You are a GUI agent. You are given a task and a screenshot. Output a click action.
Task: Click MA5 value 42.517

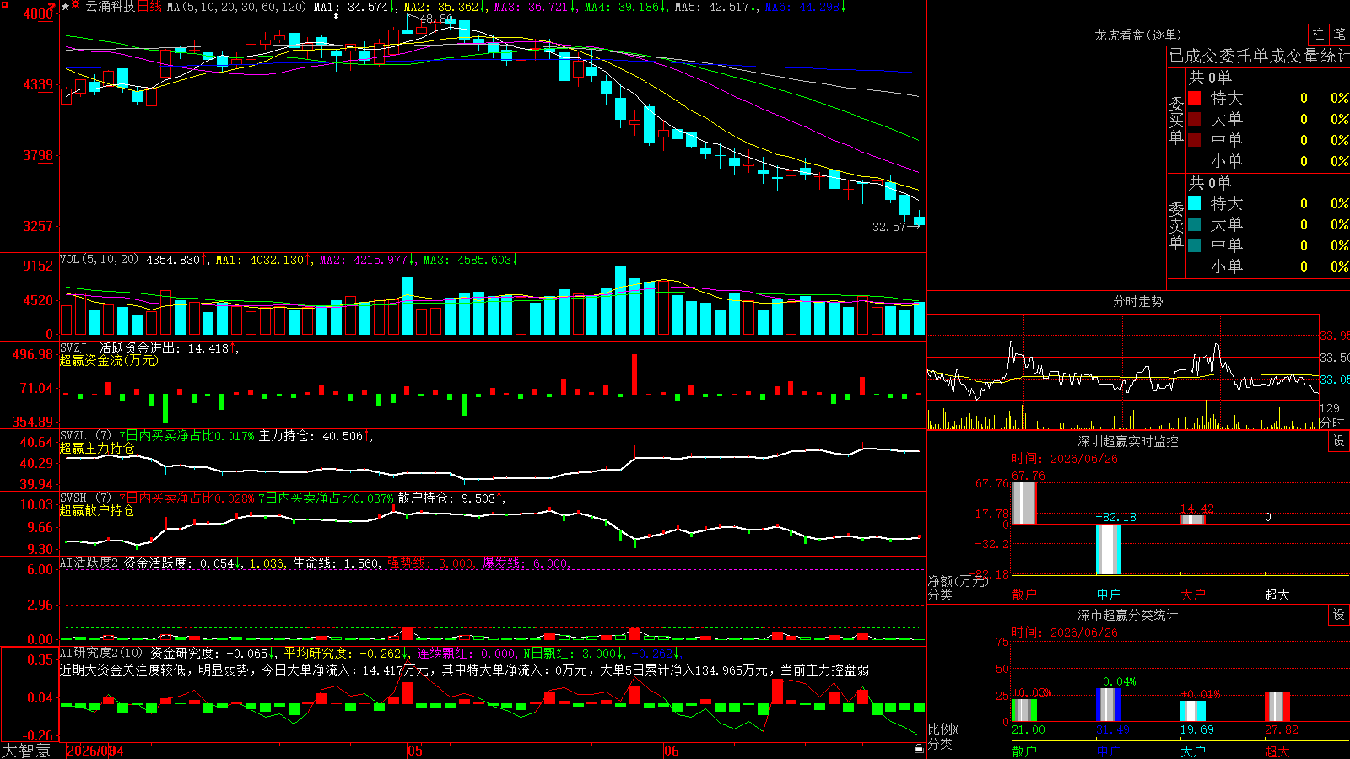point(729,7)
